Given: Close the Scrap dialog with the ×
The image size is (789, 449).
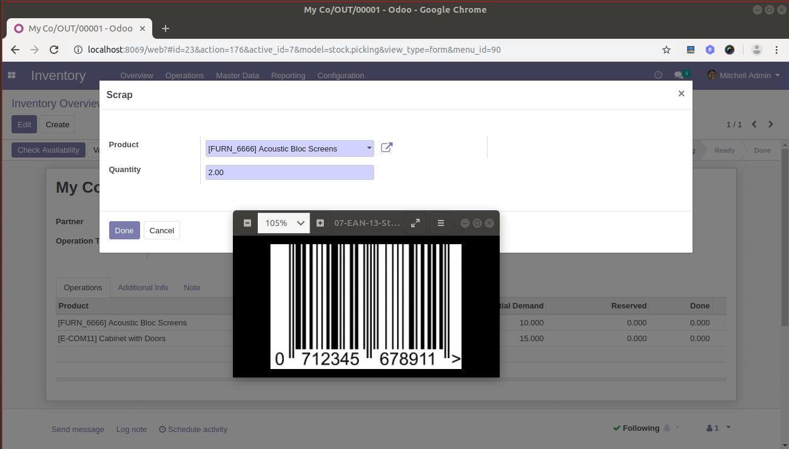Looking at the screenshot, I should (x=681, y=93).
